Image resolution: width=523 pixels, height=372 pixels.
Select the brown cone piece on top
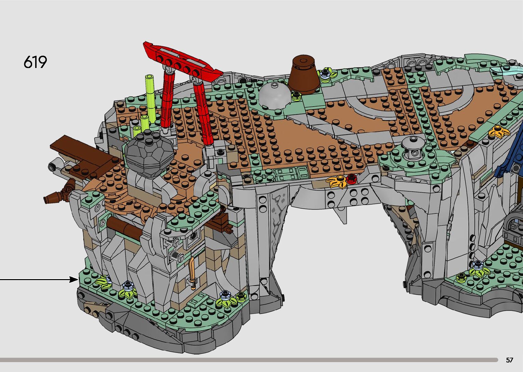(x=304, y=75)
